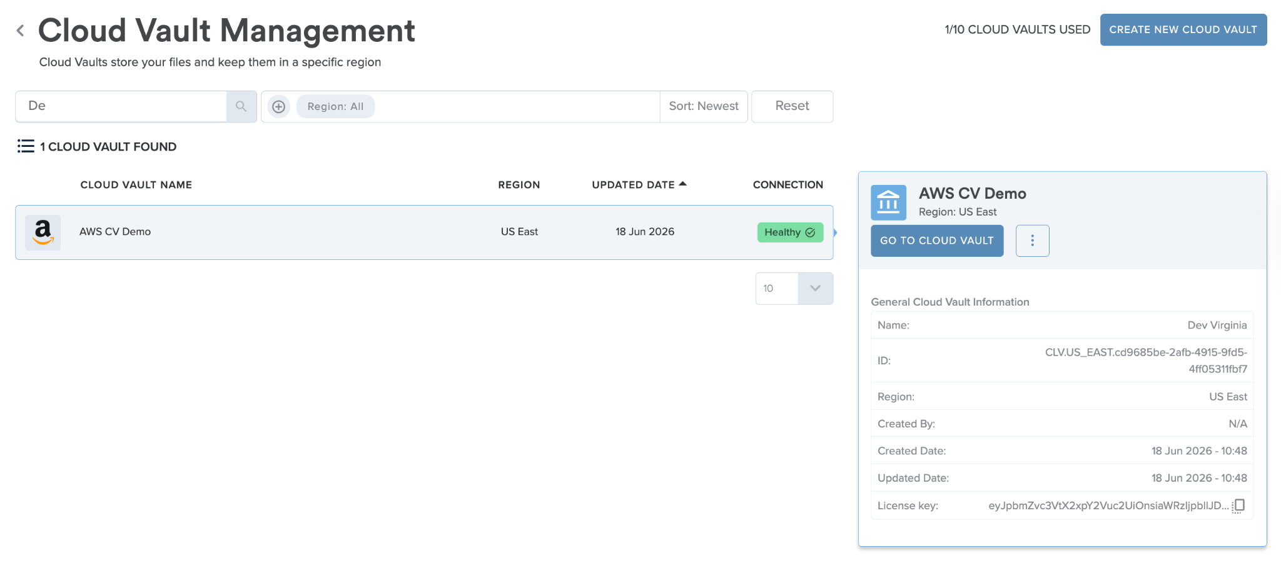The width and height of the screenshot is (1281, 578).
Task: Add a filter with the plus icon
Action: click(x=279, y=107)
